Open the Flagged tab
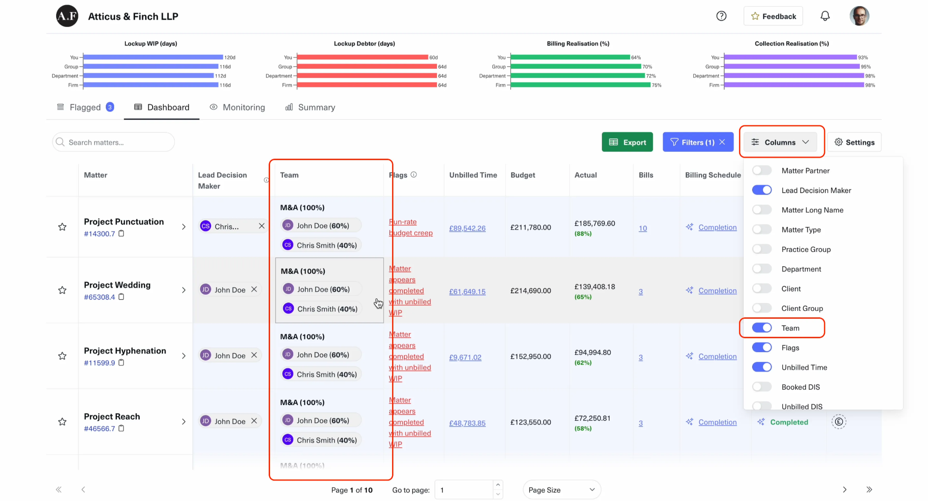This screenshot has width=928, height=501. click(x=85, y=108)
